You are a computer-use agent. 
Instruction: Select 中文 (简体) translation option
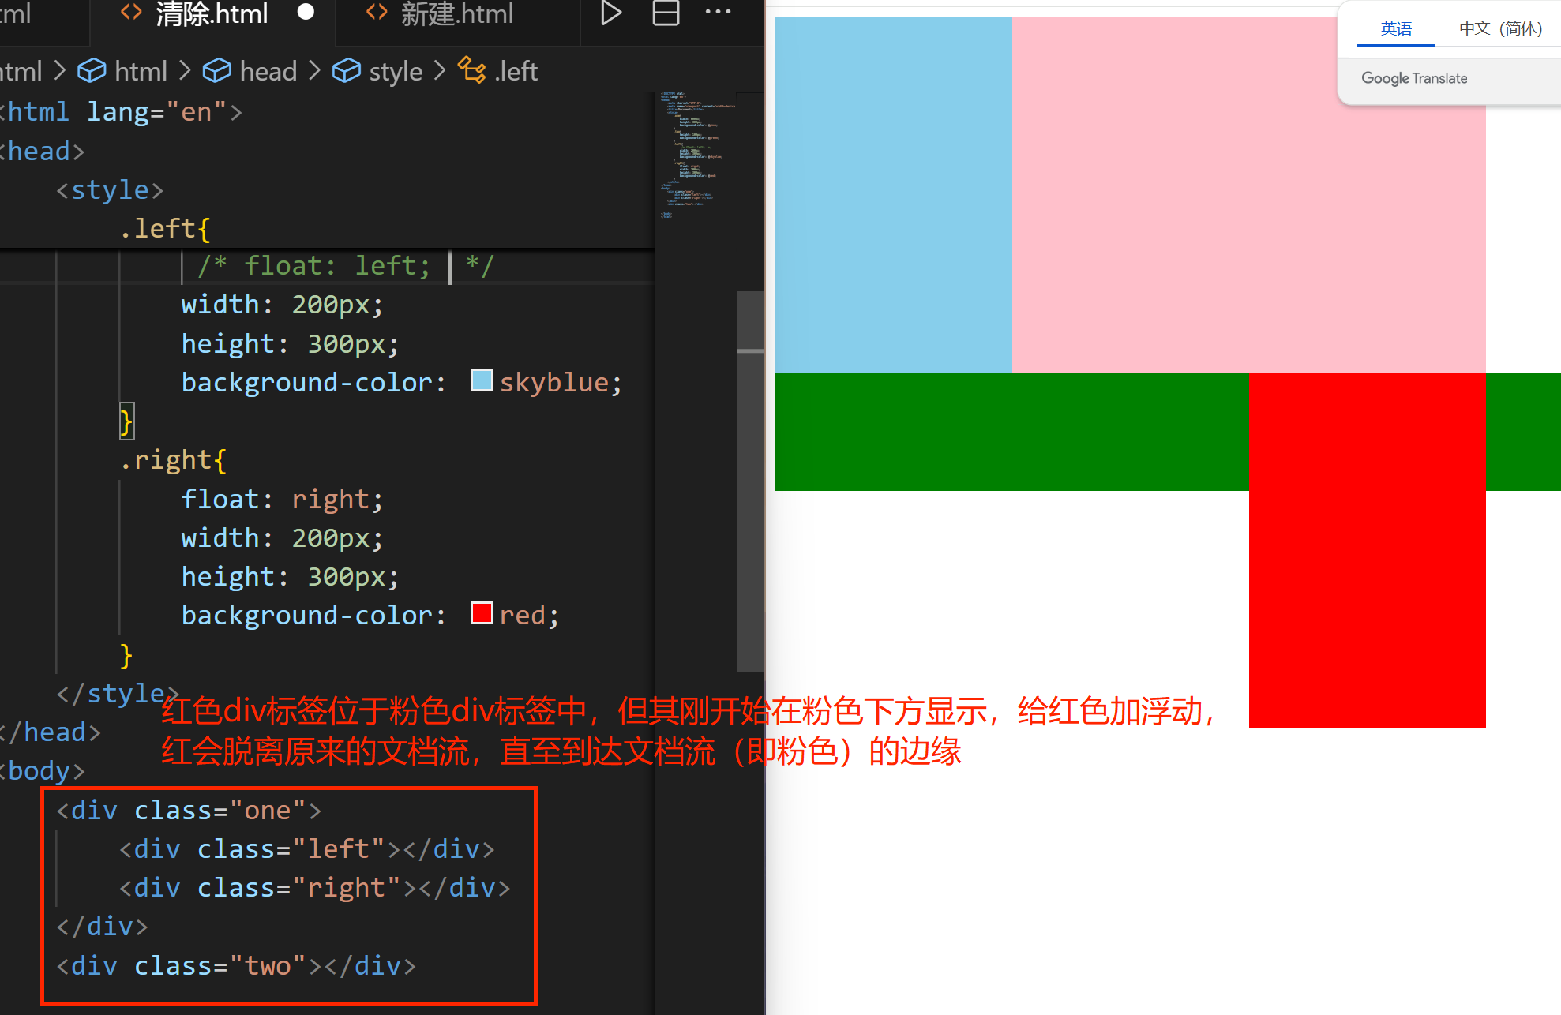1499,29
